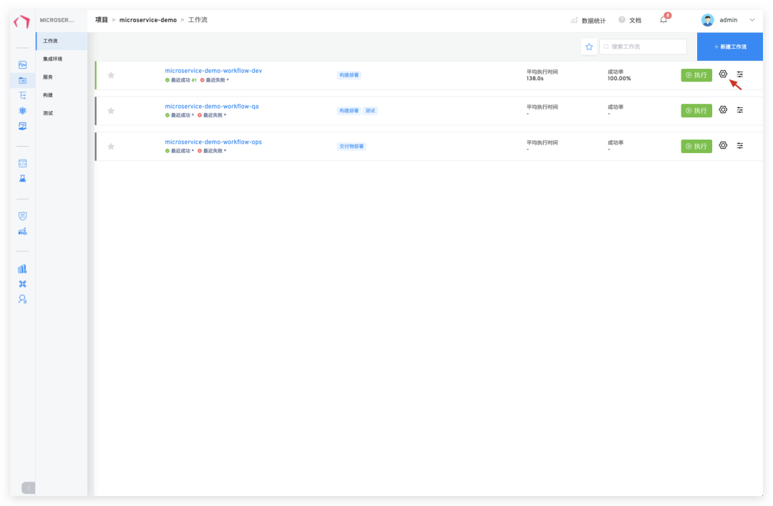Click 最近失败 status on workflow-qa
This screenshot has height=506, width=773.
(x=212, y=115)
